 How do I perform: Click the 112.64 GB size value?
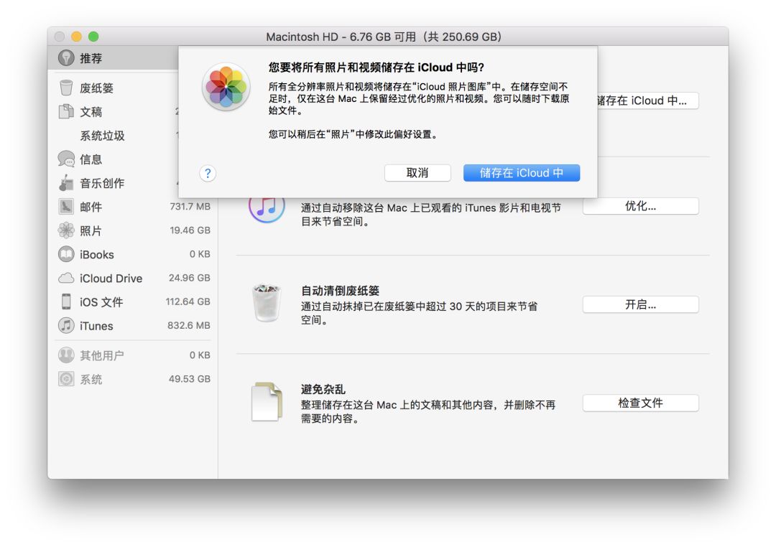188,301
